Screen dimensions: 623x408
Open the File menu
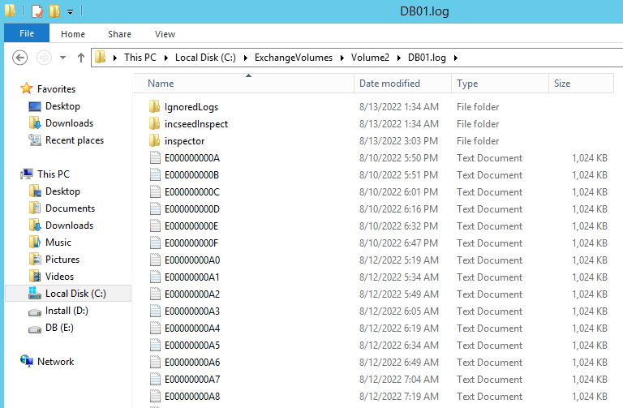27,33
